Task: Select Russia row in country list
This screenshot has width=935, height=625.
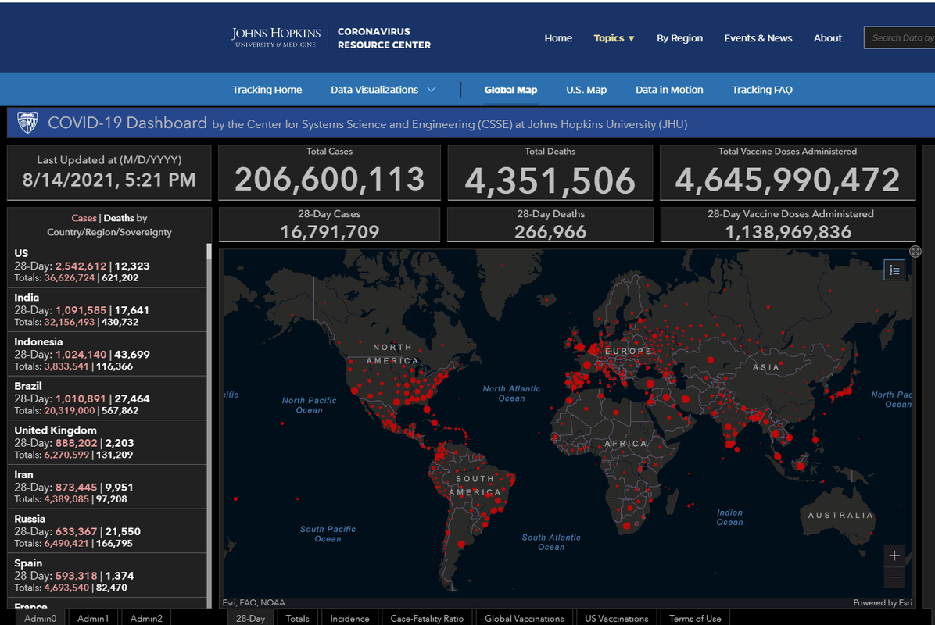Action: (x=107, y=531)
